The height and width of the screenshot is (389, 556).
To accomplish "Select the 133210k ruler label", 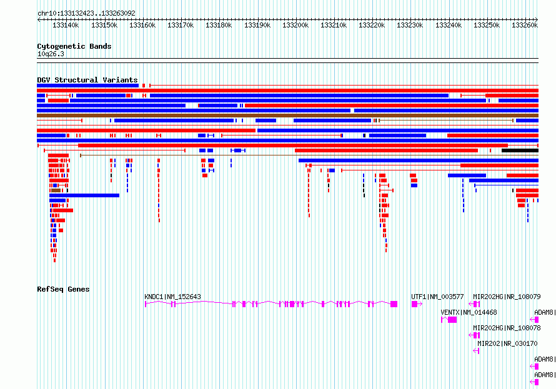I will tap(334, 25).
